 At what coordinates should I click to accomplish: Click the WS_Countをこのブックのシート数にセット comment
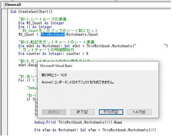pos(58,31)
